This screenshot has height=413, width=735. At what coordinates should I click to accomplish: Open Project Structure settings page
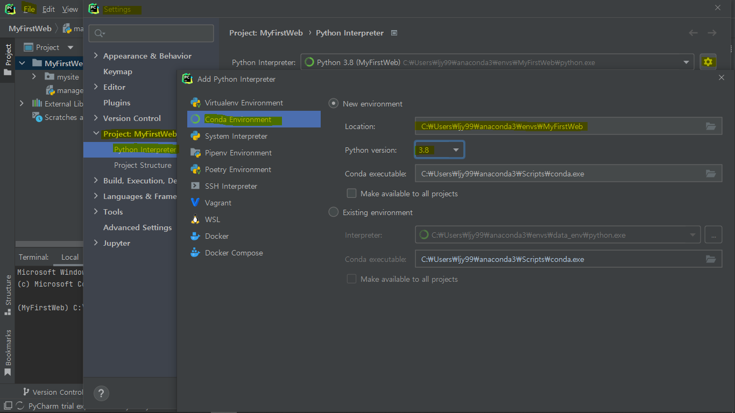click(x=143, y=165)
